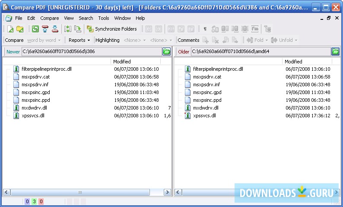This screenshot has height=207, width=343.
Task: Browse for the Newer folder
Action: click(x=166, y=52)
